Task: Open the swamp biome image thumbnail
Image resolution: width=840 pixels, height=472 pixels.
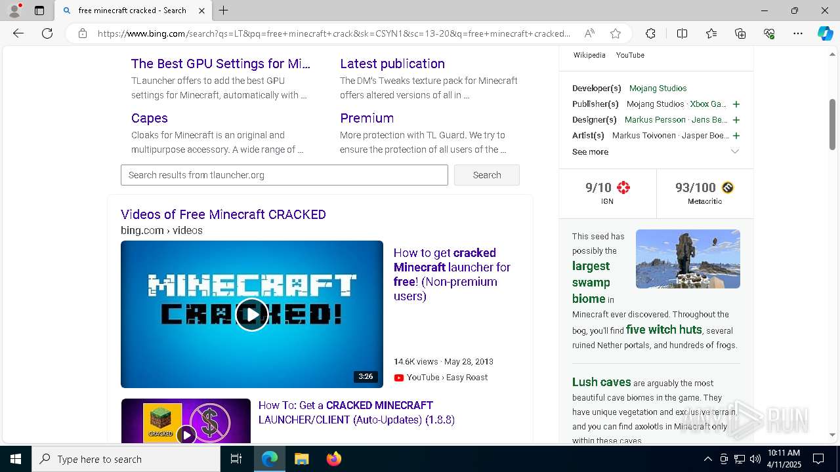Action: coord(688,259)
